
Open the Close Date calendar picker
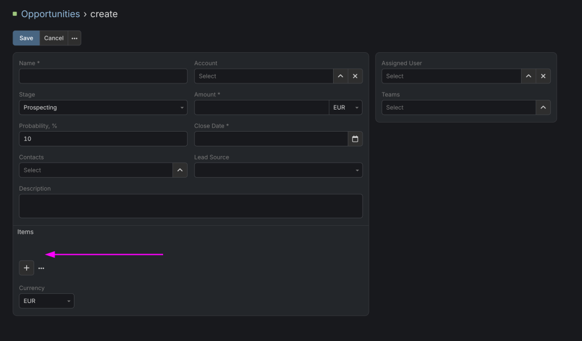[355, 139]
